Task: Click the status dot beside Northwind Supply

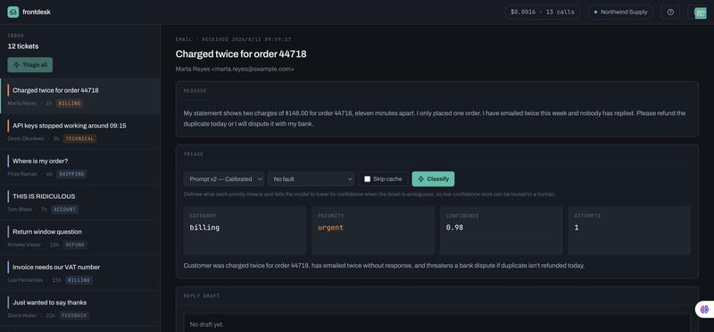Action: tap(595, 12)
